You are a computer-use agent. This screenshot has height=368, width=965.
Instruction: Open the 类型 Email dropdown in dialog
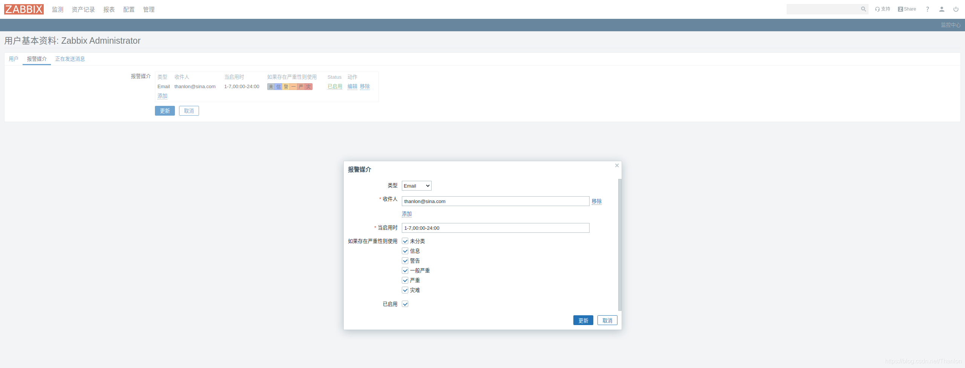[x=417, y=186]
